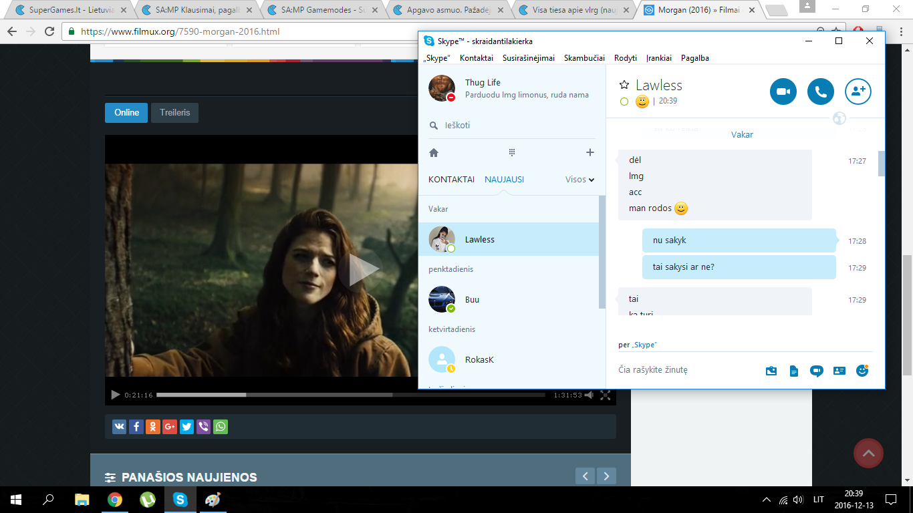Open the Skype dial pad icon
This screenshot has height=513, width=913.
512,153
